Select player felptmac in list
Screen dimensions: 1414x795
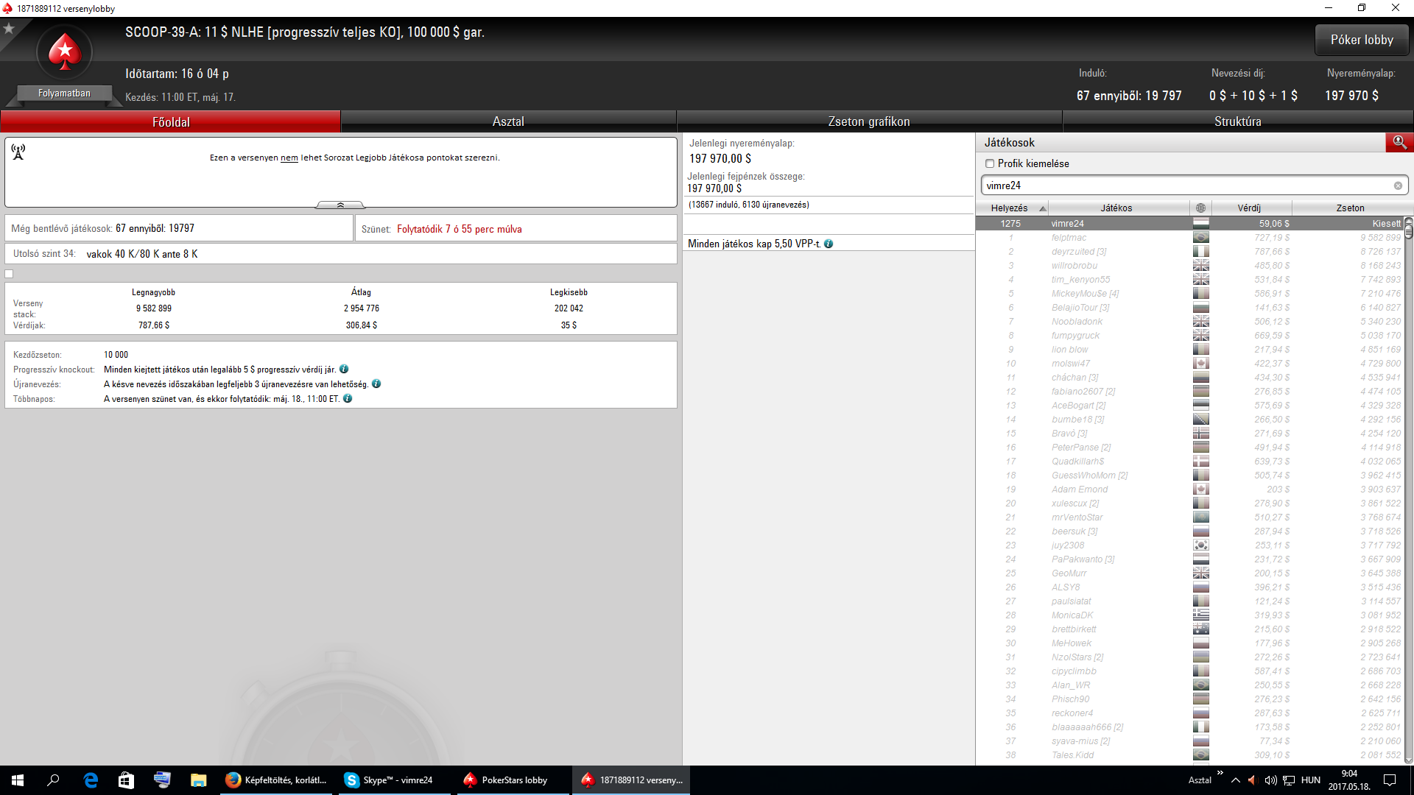pyautogui.click(x=1190, y=238)
